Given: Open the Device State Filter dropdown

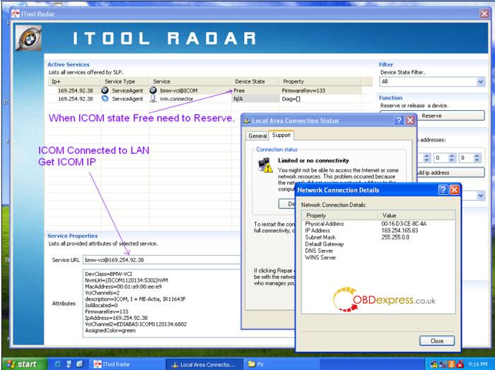Looking at the screenshot, I should pyautogui.click(x=480, y=82).
